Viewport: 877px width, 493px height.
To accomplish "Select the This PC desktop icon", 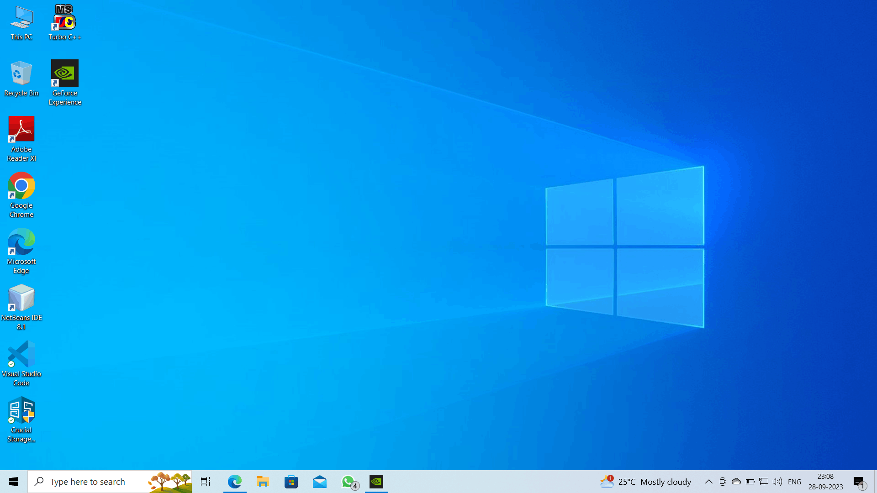I will (x=21, y=22).
